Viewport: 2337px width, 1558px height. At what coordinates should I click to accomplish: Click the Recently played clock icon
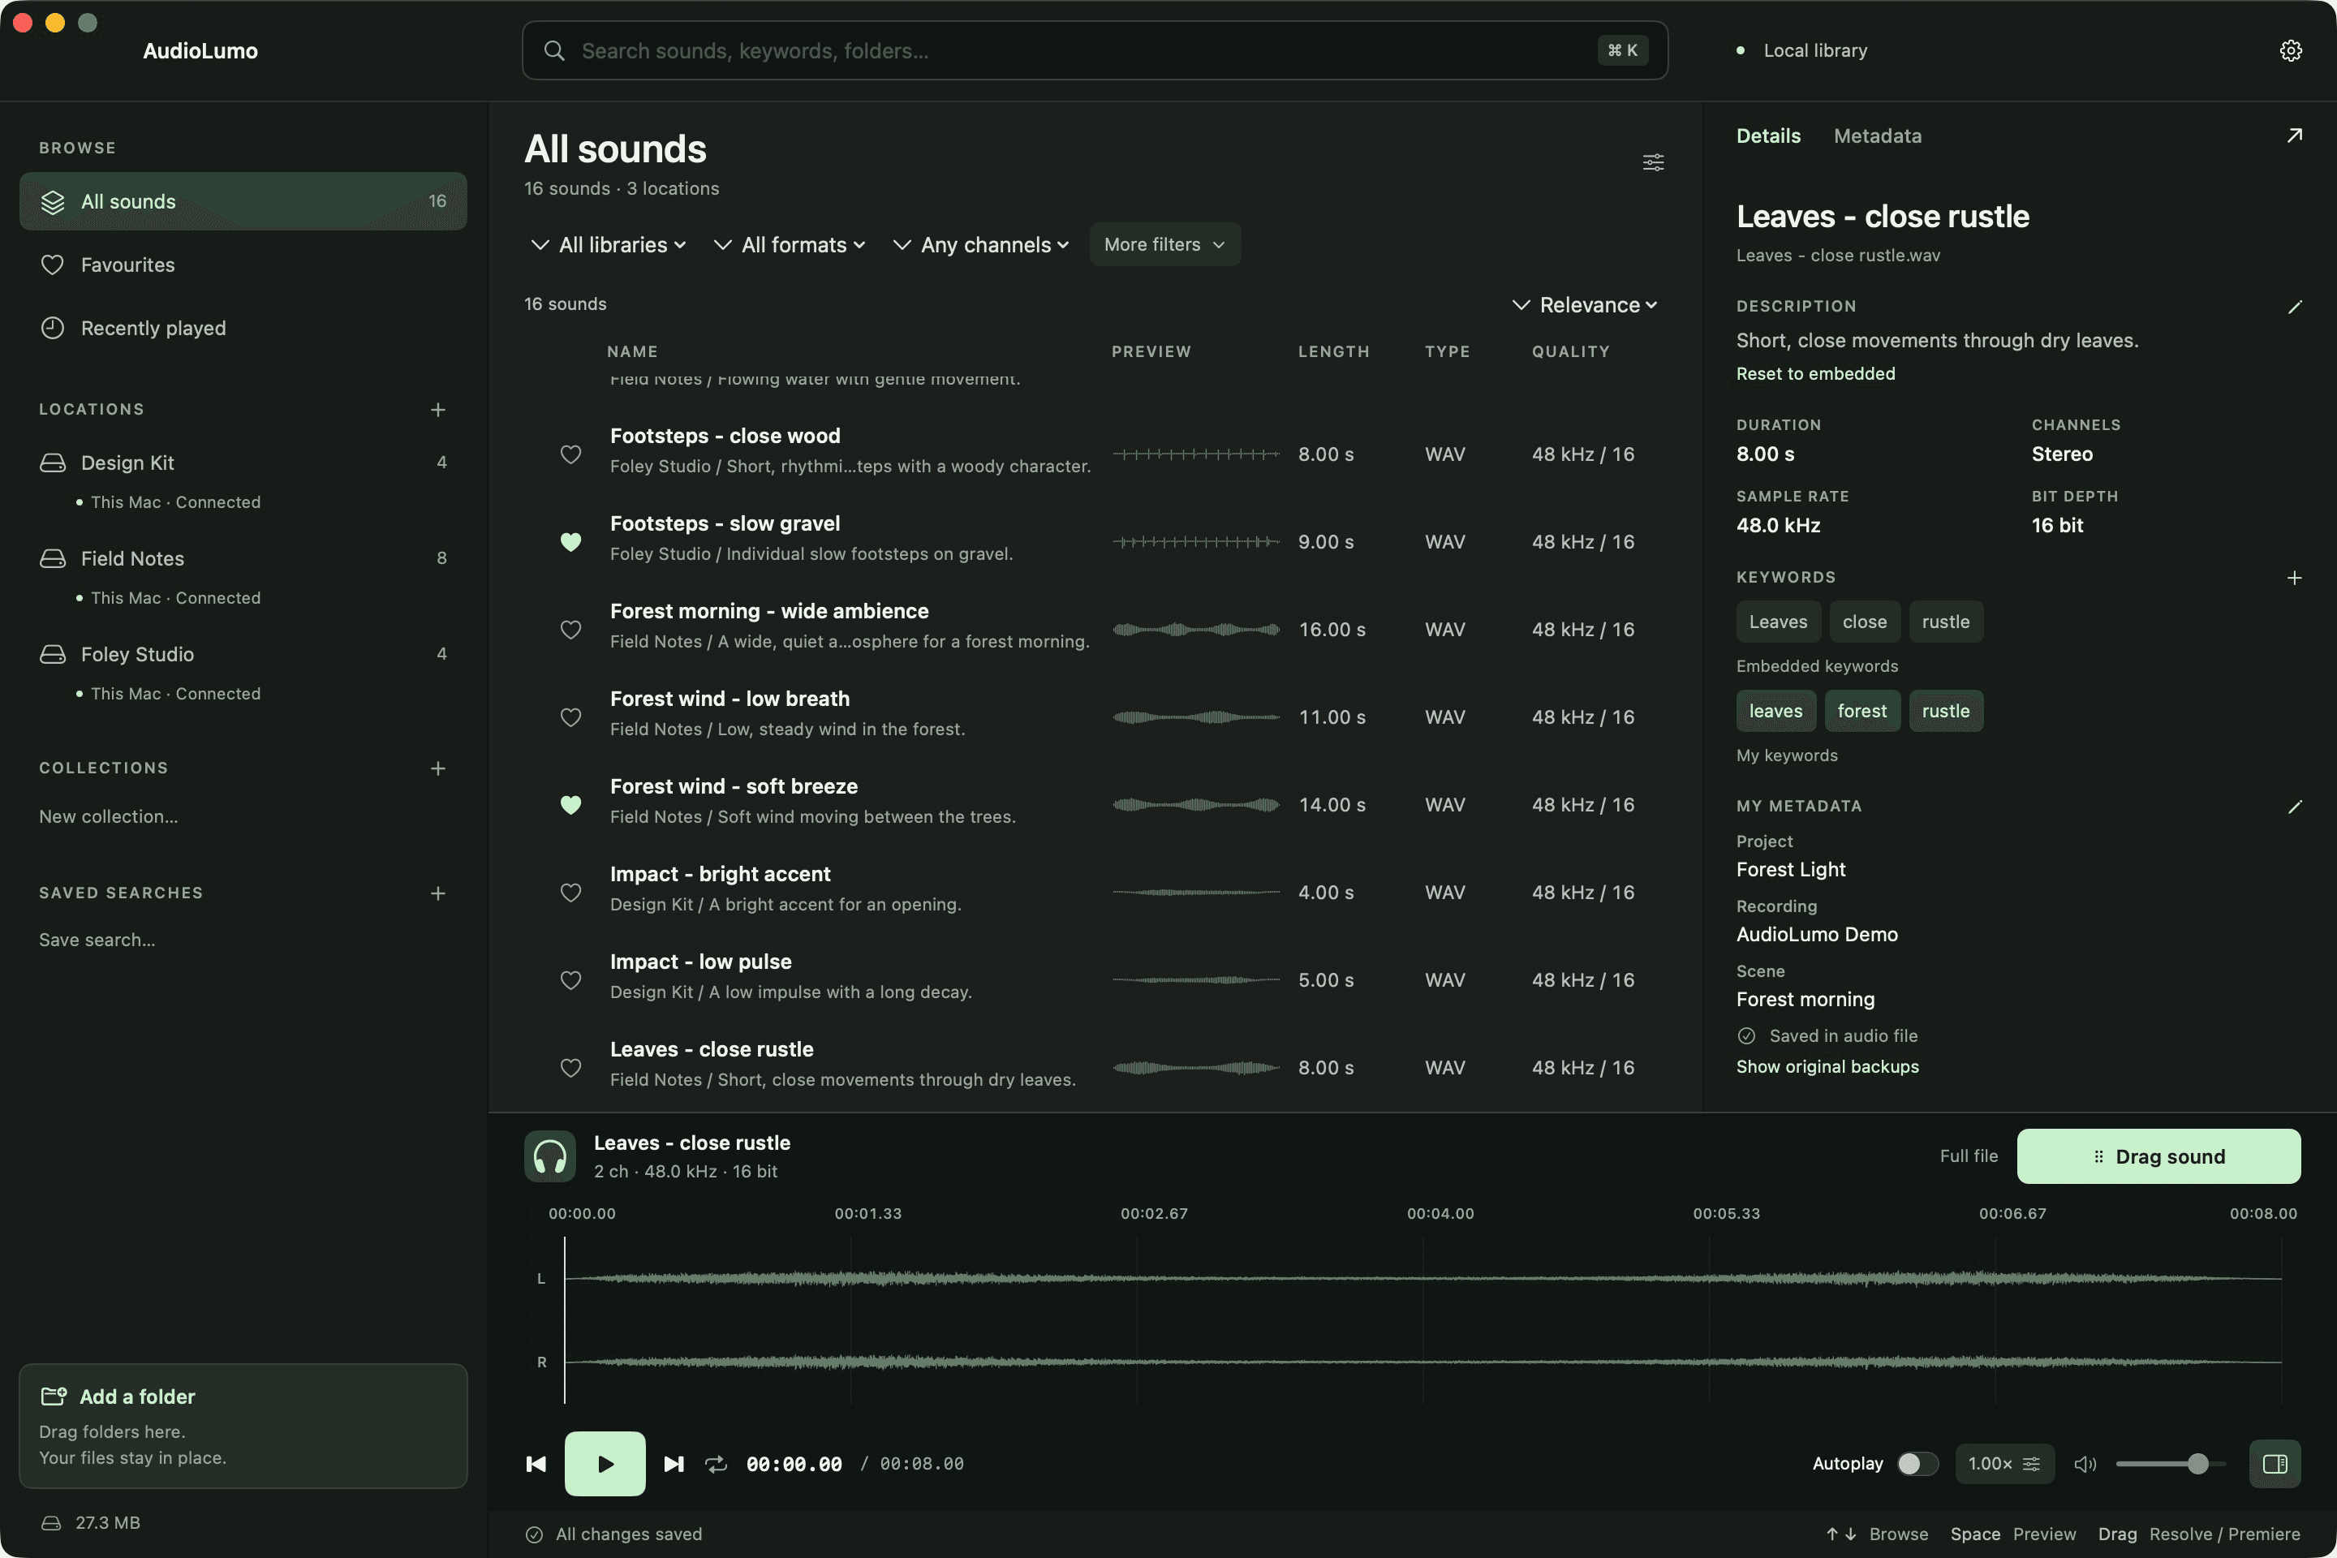coord(53,328)
